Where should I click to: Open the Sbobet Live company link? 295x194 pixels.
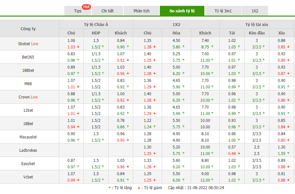[x=28, y=44]
